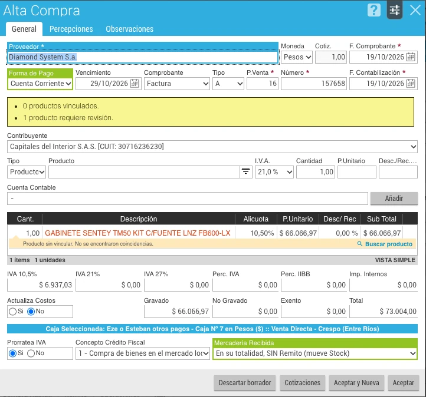Click the IVA 21% amount field
426x397 pixels.
click(109, 285)
